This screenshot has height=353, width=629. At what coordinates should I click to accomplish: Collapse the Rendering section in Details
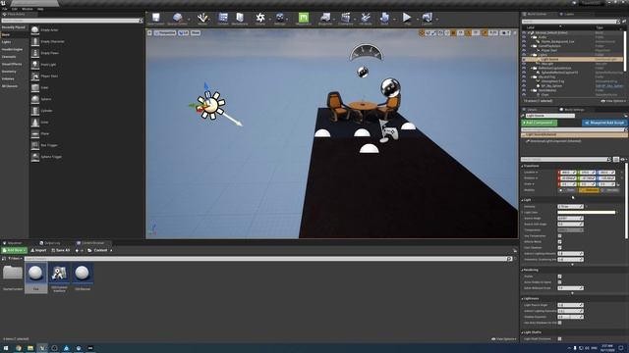tap(522, 270)
